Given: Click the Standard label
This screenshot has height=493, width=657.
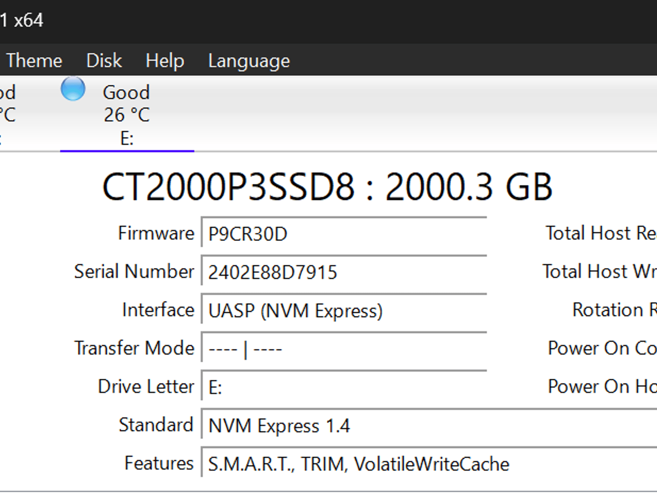Looking at the screenshot, I should (x=156, y=425).
